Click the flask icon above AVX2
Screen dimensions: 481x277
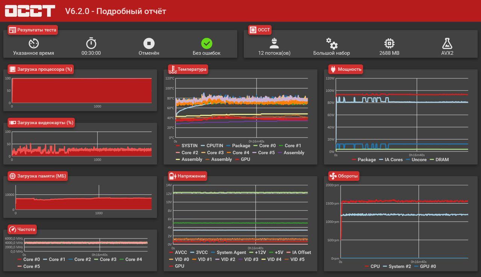pyautogui.click(x=447, y=43)
